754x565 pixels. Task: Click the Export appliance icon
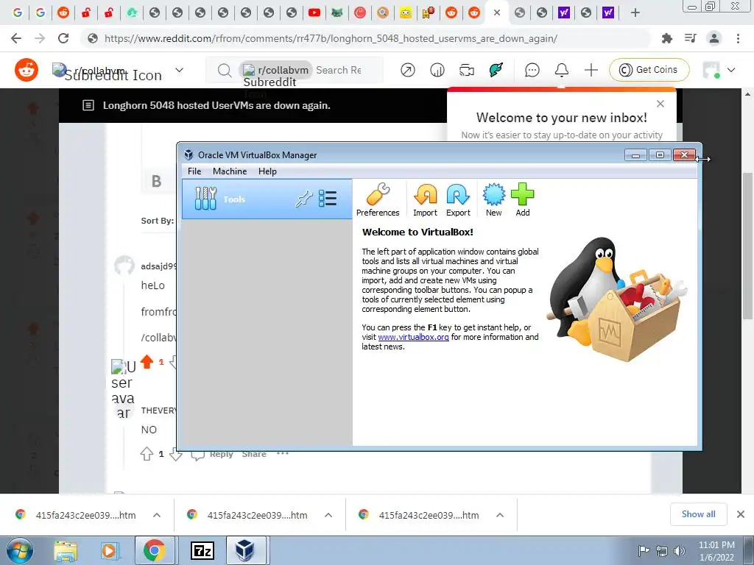pos(458,200)
